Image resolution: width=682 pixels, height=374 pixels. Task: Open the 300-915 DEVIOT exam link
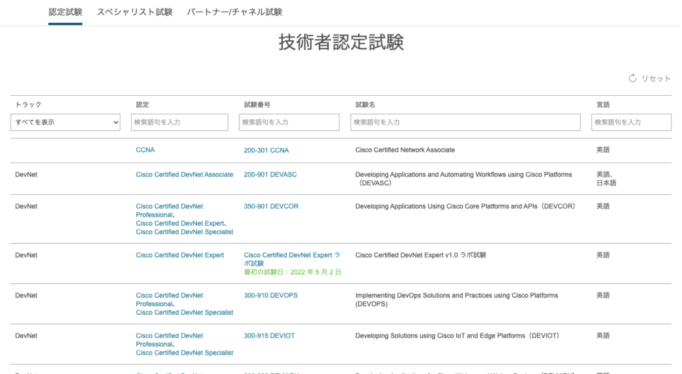pyautogui.click(x=269, y=335)
